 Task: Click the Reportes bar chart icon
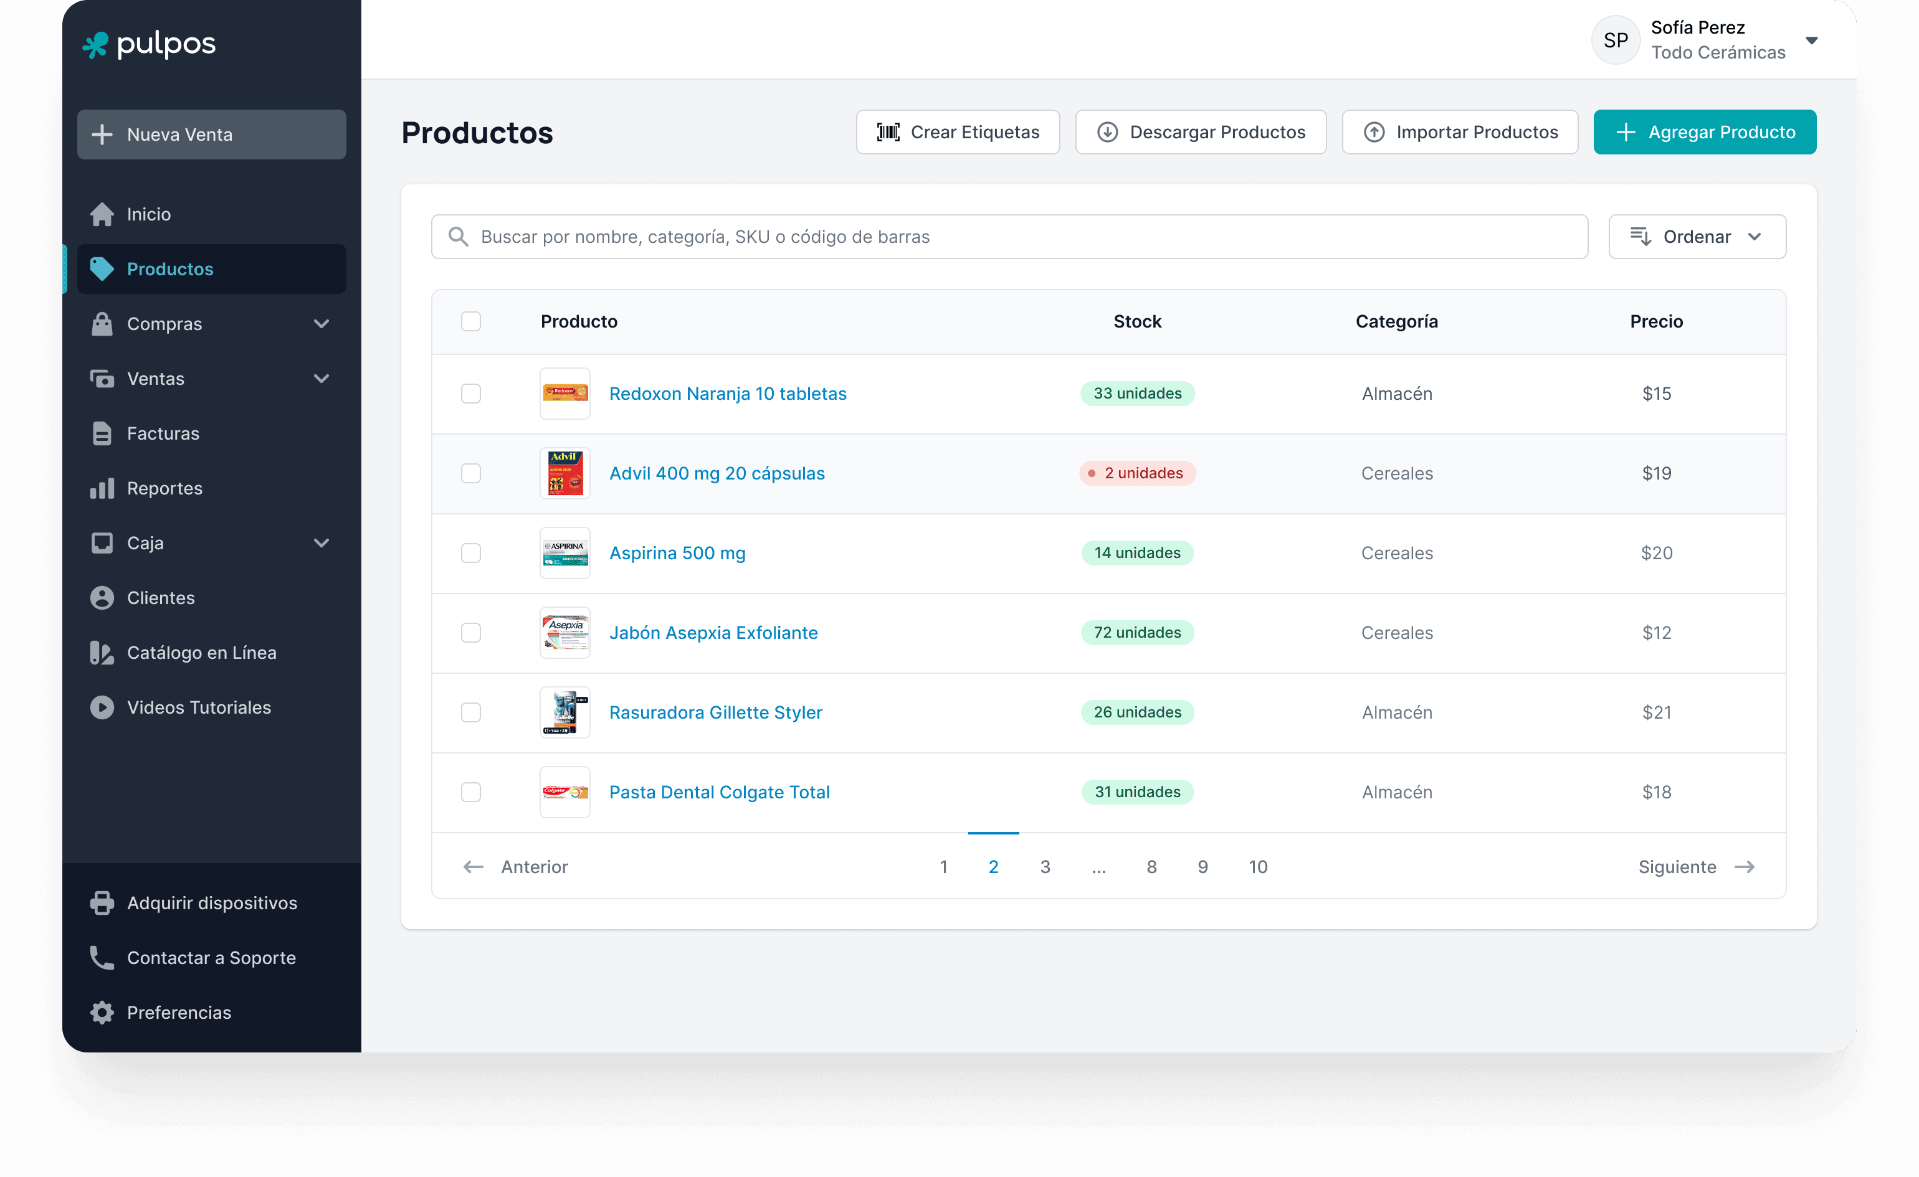pos(102,488)
